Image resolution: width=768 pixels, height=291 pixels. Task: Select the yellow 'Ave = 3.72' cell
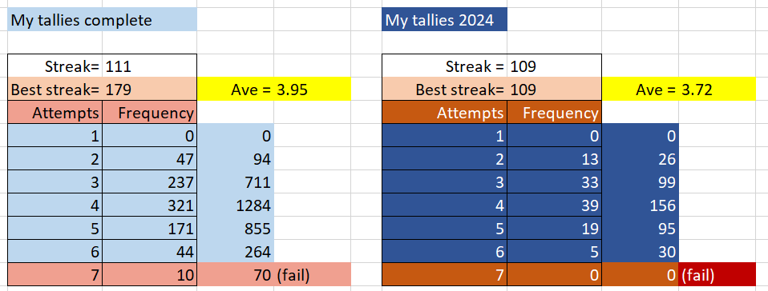(x=679, y=90)
